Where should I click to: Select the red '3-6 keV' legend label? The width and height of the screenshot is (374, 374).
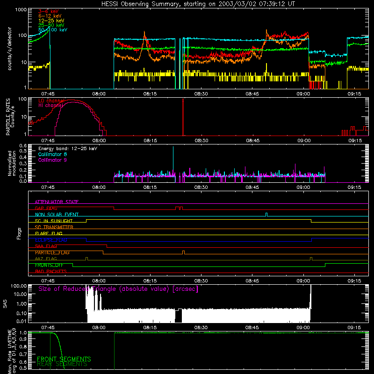coord(49,11)
